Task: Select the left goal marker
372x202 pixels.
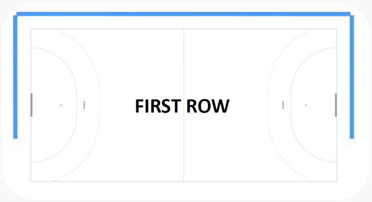Action: click(32, 105)
